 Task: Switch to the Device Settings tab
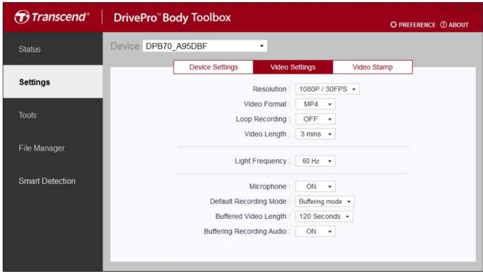coord(213,67)
